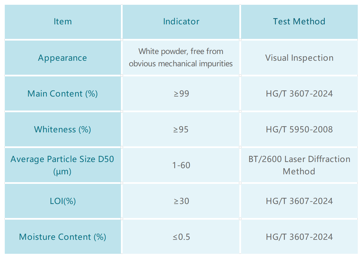362x258 pixels.
Task: Click the Item column header
Action: coord(63,22)
